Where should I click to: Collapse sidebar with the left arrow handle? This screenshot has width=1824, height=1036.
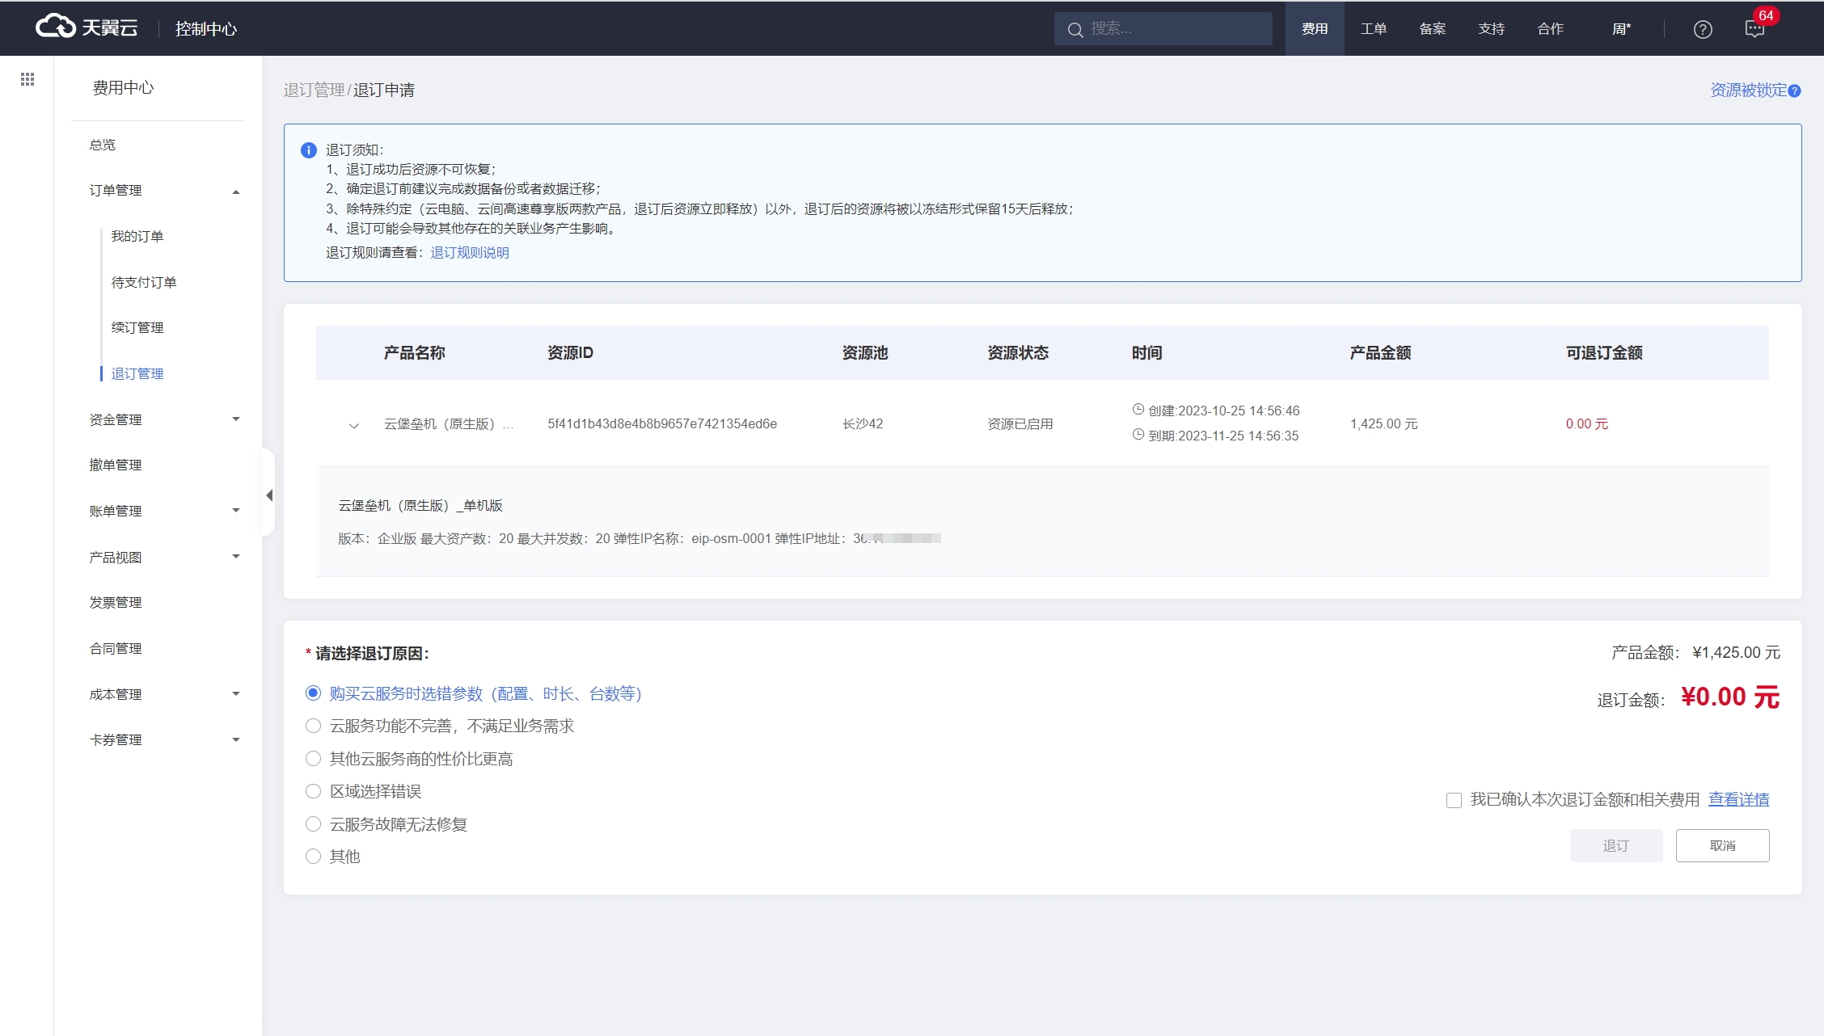pos(269,495)
